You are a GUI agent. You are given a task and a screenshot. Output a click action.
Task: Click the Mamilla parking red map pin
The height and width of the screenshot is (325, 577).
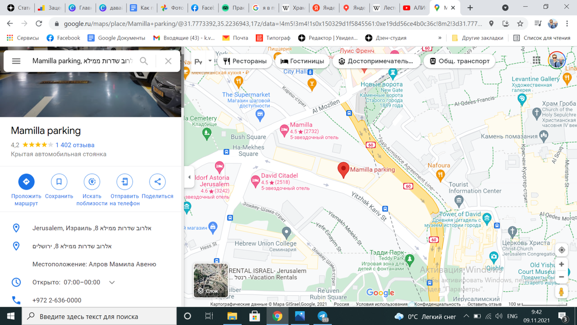click(x=343, y=170)
